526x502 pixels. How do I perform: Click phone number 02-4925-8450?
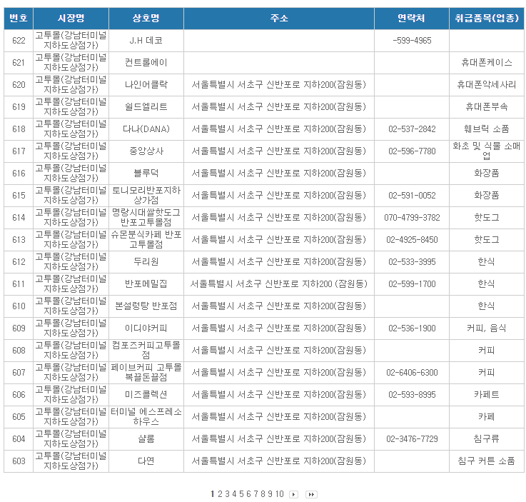412,240
